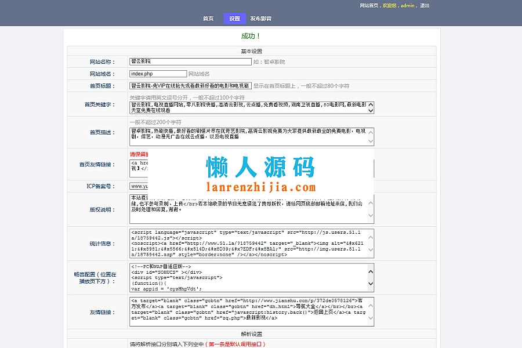Viewport: 522px width, 348px height.
Task: Click the 网站名称： row label
Action: tap(102, 62)
